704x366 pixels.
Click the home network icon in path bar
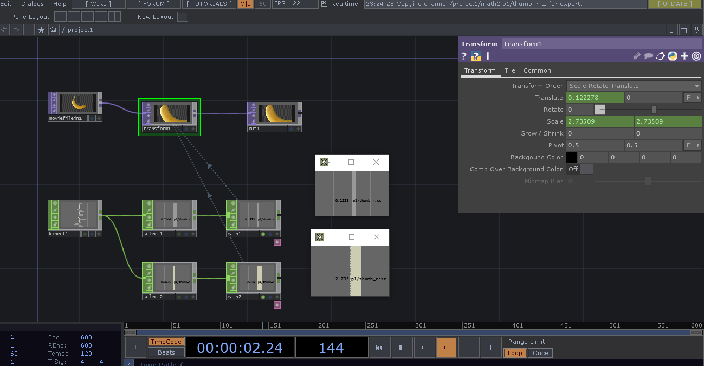(53, 30)
